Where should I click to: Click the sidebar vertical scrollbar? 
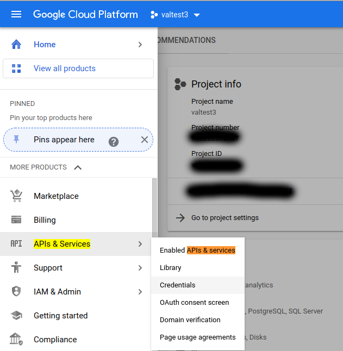click(x=155, y=206)
